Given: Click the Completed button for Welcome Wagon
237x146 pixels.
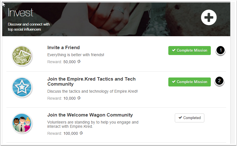Looking at the screenshot, I should 189,118.
